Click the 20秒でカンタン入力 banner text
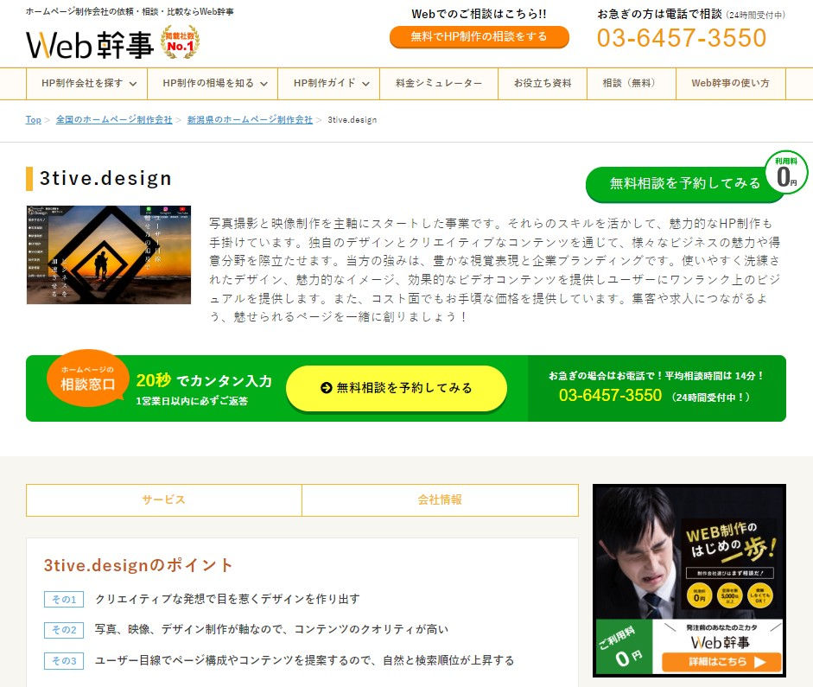Screen dimensions: 813x687 [204, 380]
